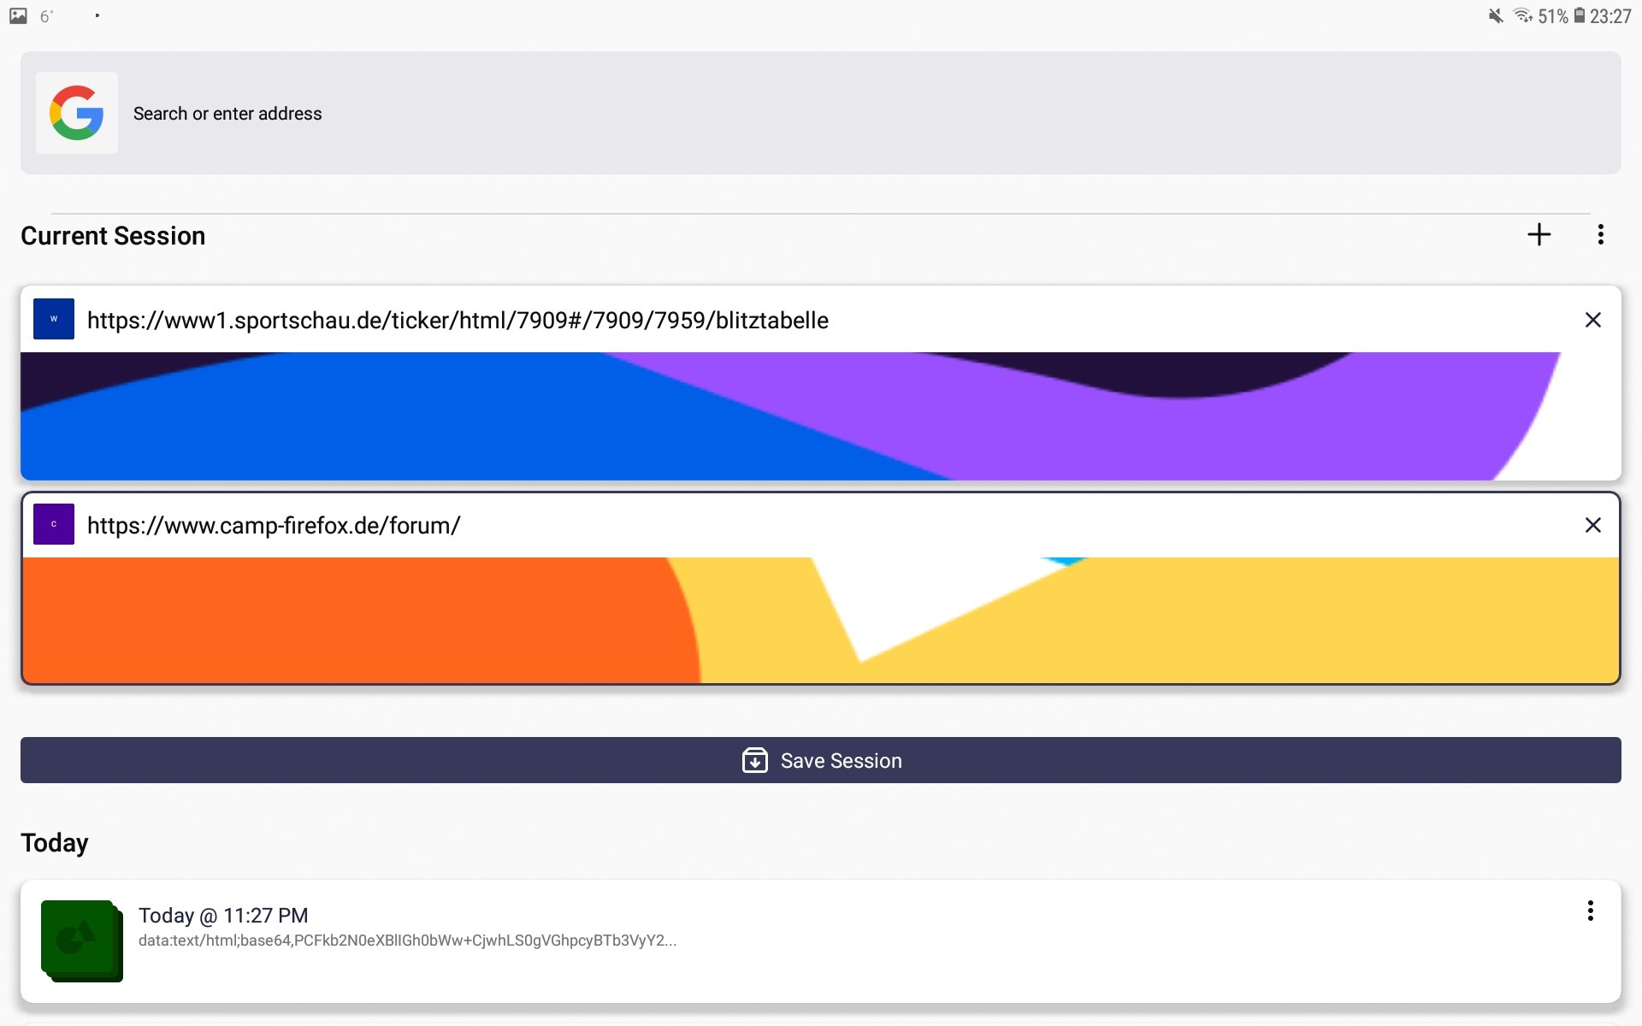This screenshot has height=1026, width=1642.
Task: Select the camp-firefox tab preview thumbnail
Action: (821, 620)
